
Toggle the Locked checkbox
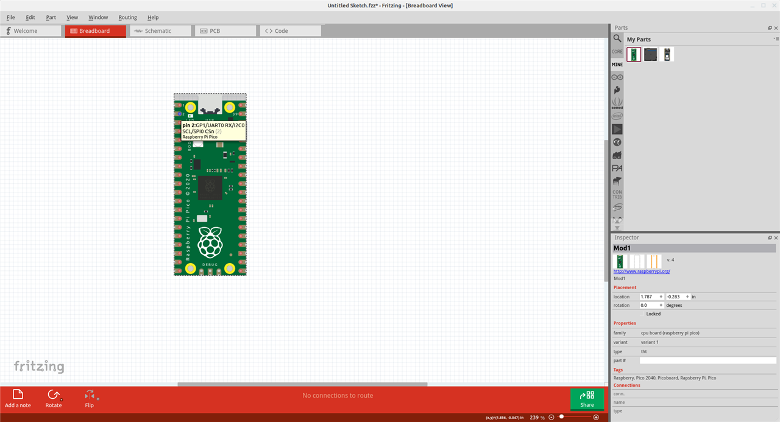pos(642,314)
